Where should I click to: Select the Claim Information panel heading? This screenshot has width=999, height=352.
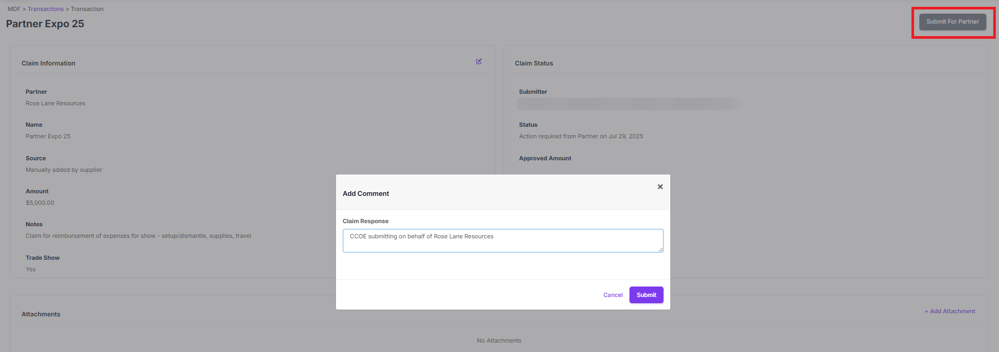(x=48, y=63)
